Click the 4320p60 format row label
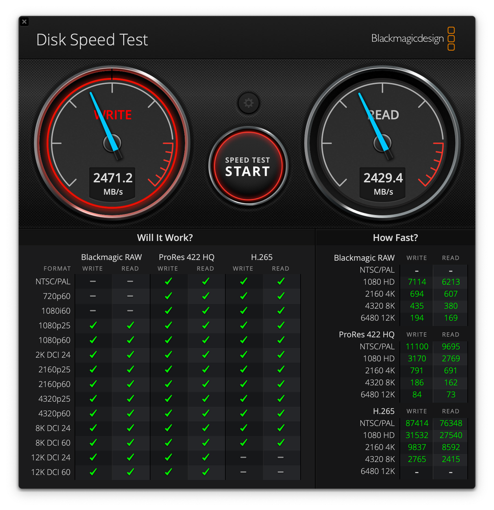This screenshot has height=510, width=494. (54, 414)
